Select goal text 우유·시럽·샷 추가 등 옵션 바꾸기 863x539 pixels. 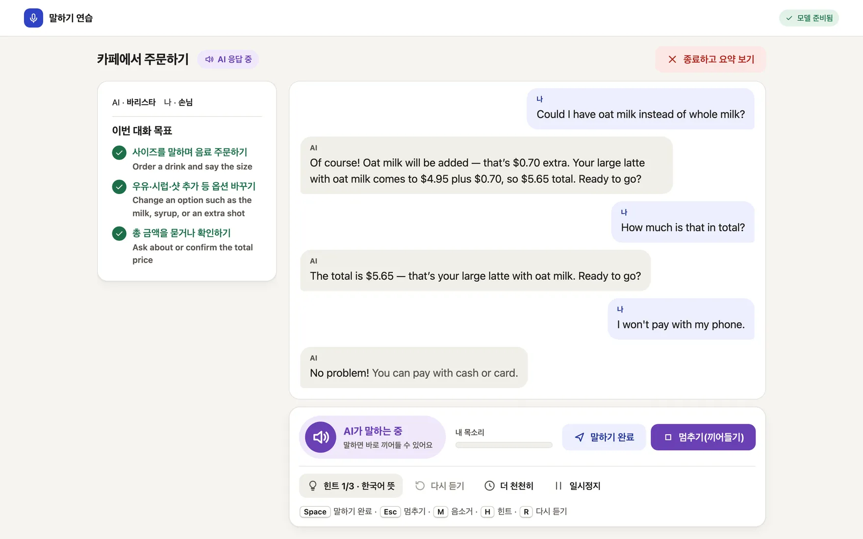click(x=194, y=186)
